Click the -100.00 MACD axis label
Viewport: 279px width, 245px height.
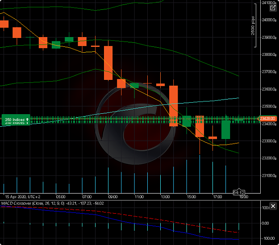[x=268, y=238]
